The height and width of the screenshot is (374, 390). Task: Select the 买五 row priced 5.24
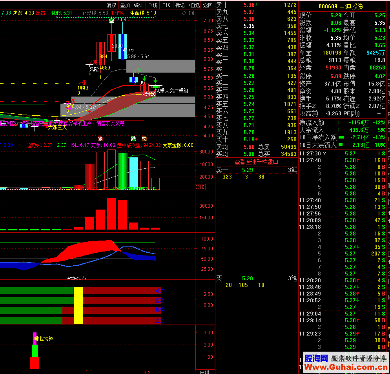[257, 104]
